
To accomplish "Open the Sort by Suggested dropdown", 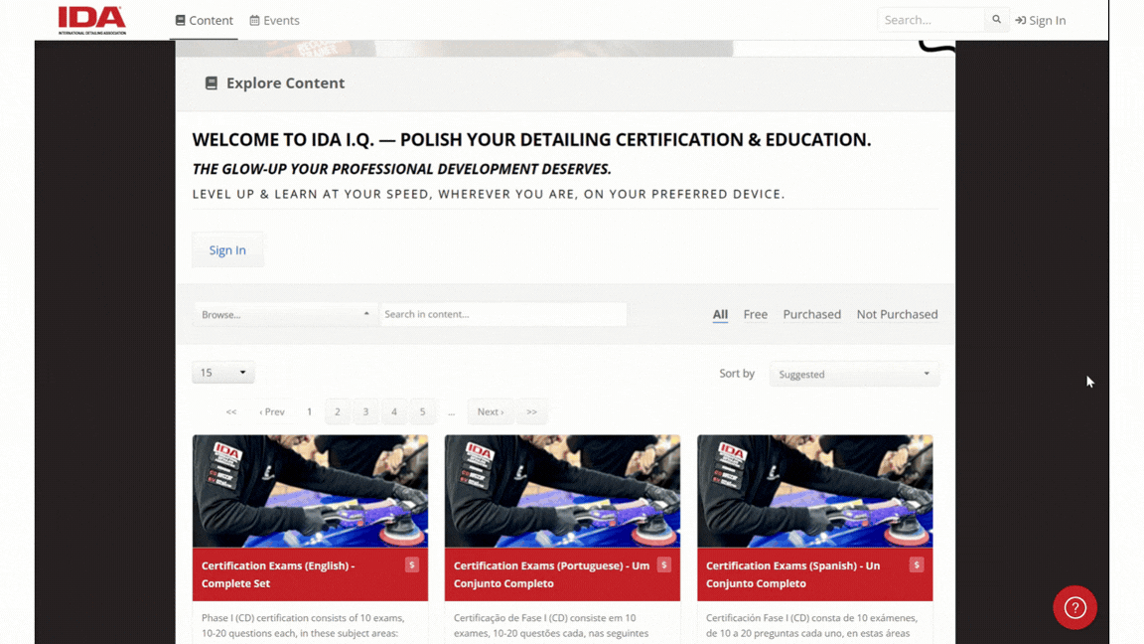I will 853,374.
